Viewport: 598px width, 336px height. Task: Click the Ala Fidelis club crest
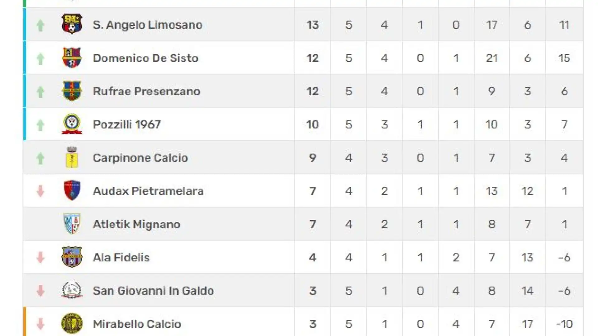click(x=72, y=257)
